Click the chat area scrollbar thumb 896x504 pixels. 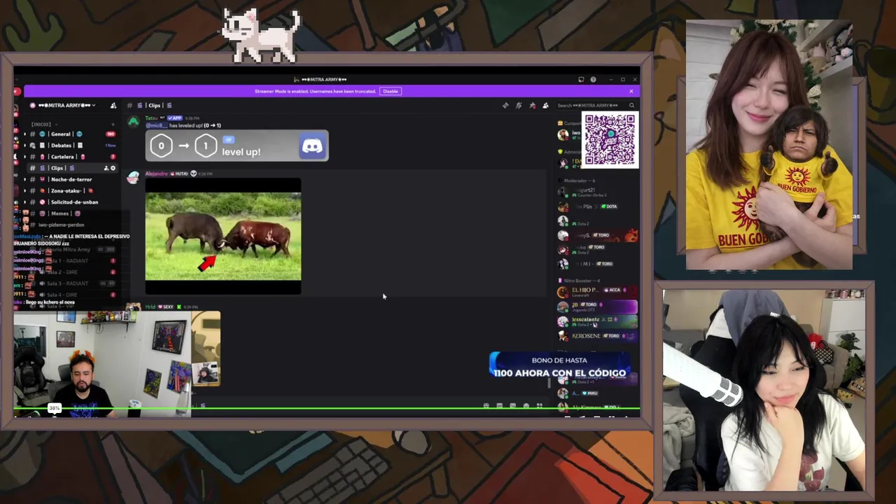pos(549,381)
